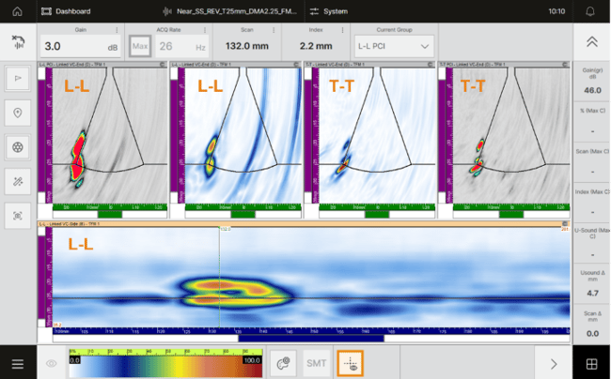Click the Index (Max C) reading
This screenshot has height=379, width=611.
click(x=592, y=203)
